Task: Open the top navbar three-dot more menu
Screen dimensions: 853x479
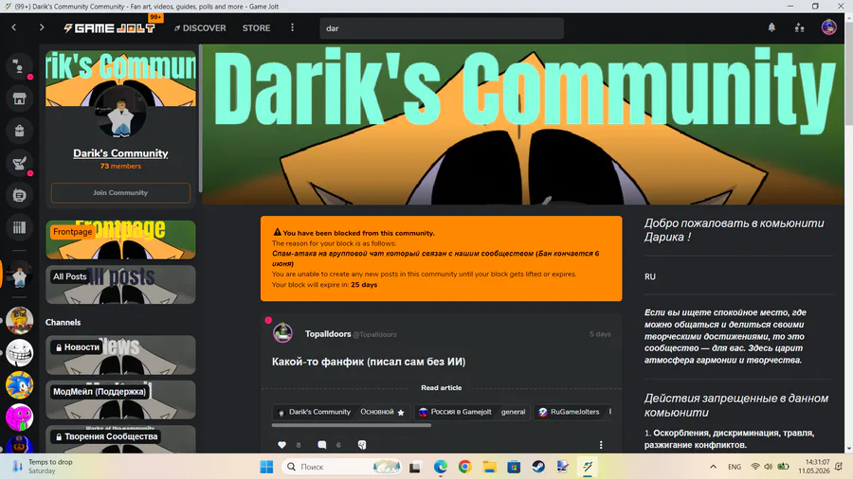Action: [x=292, y=27]
